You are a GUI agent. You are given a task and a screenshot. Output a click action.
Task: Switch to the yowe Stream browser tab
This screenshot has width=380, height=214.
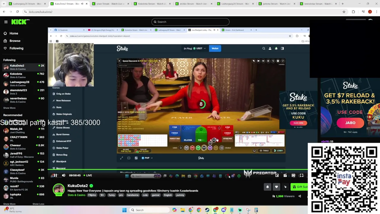(110, 4)
